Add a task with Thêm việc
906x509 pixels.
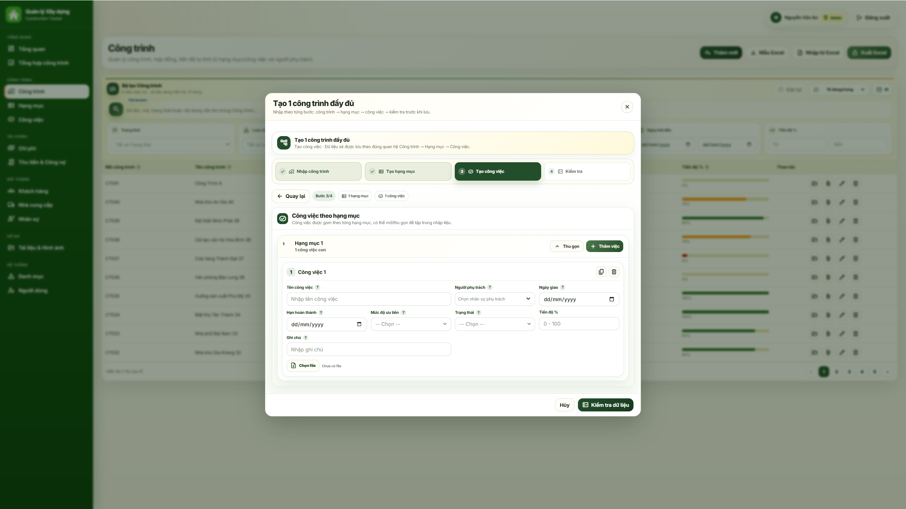(604, 246)
